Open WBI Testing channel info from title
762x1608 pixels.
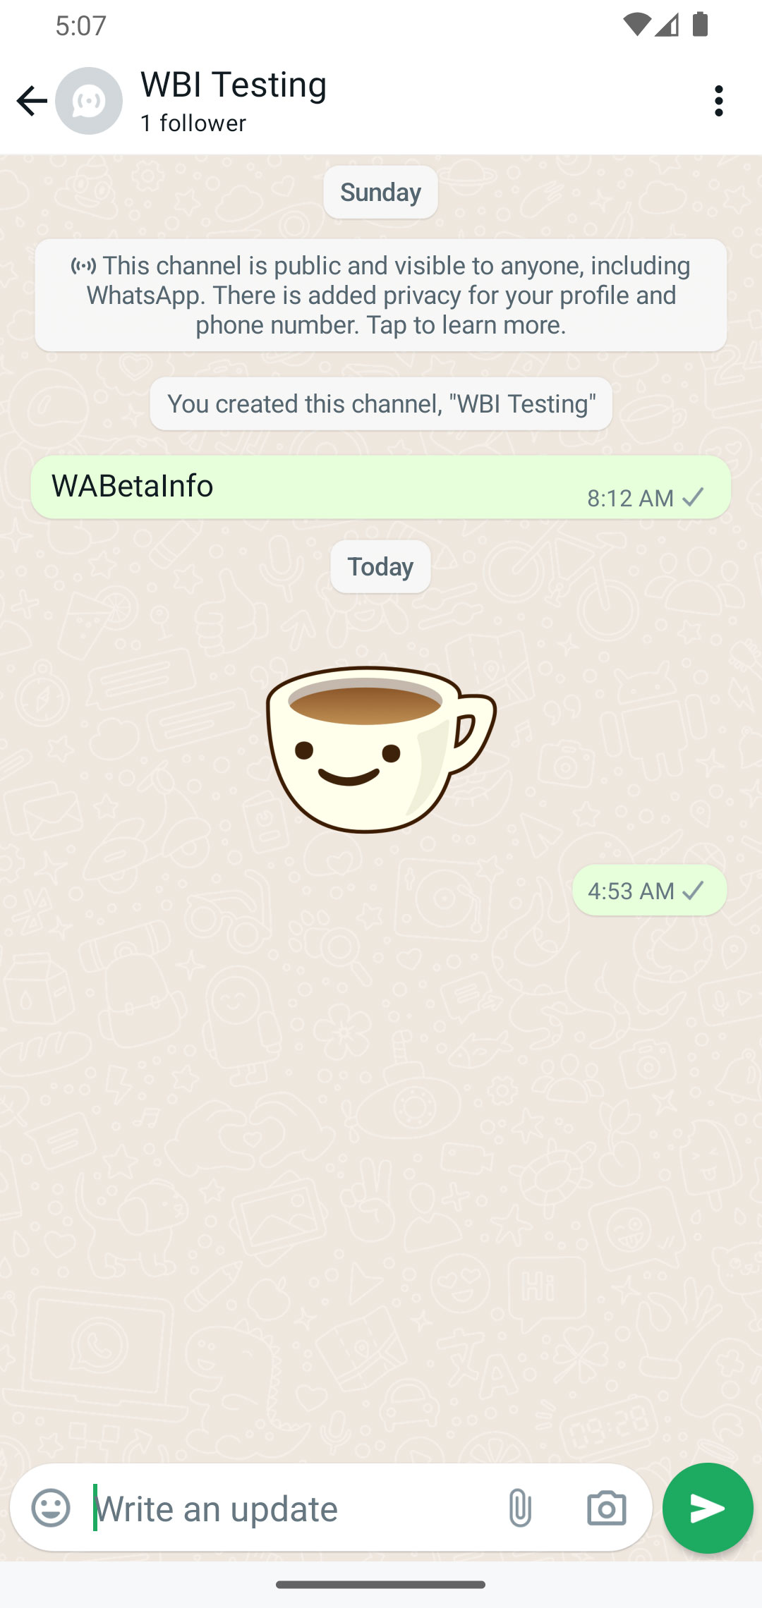tap(234, 85)
